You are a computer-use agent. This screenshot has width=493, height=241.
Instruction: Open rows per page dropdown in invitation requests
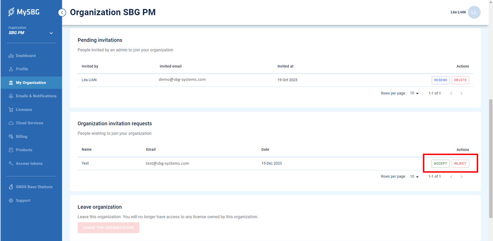[414, 176]
